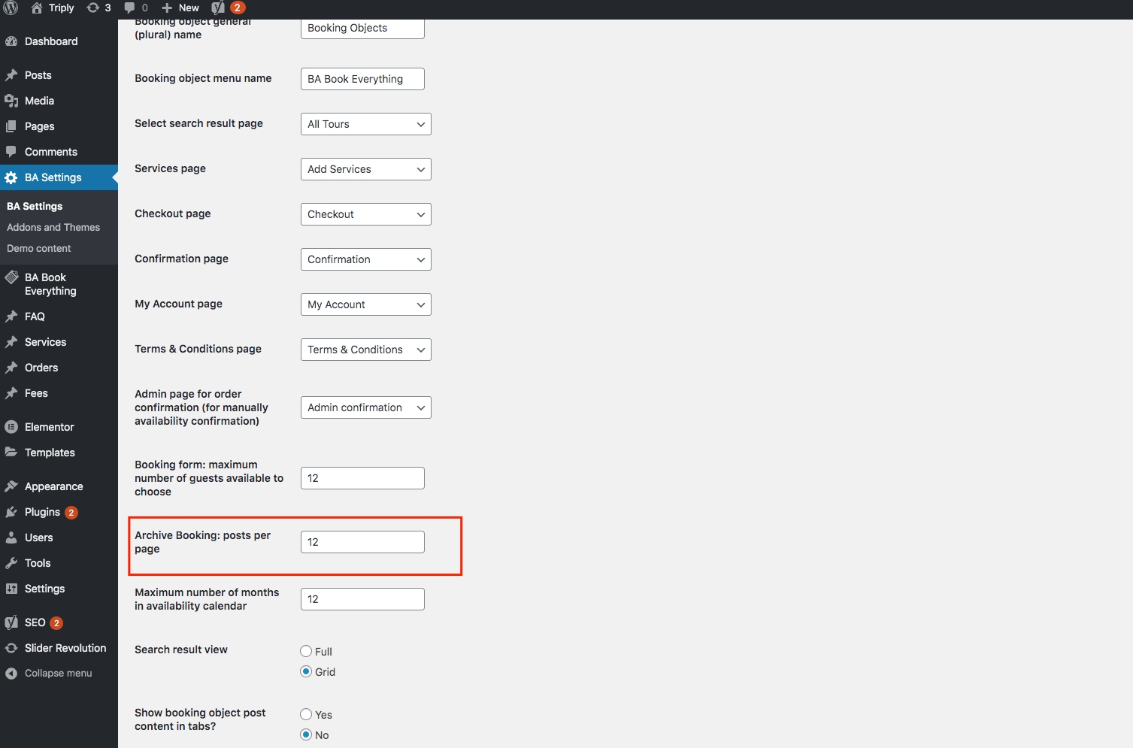Click the Archive Booking posts per page field

[362, 542]
